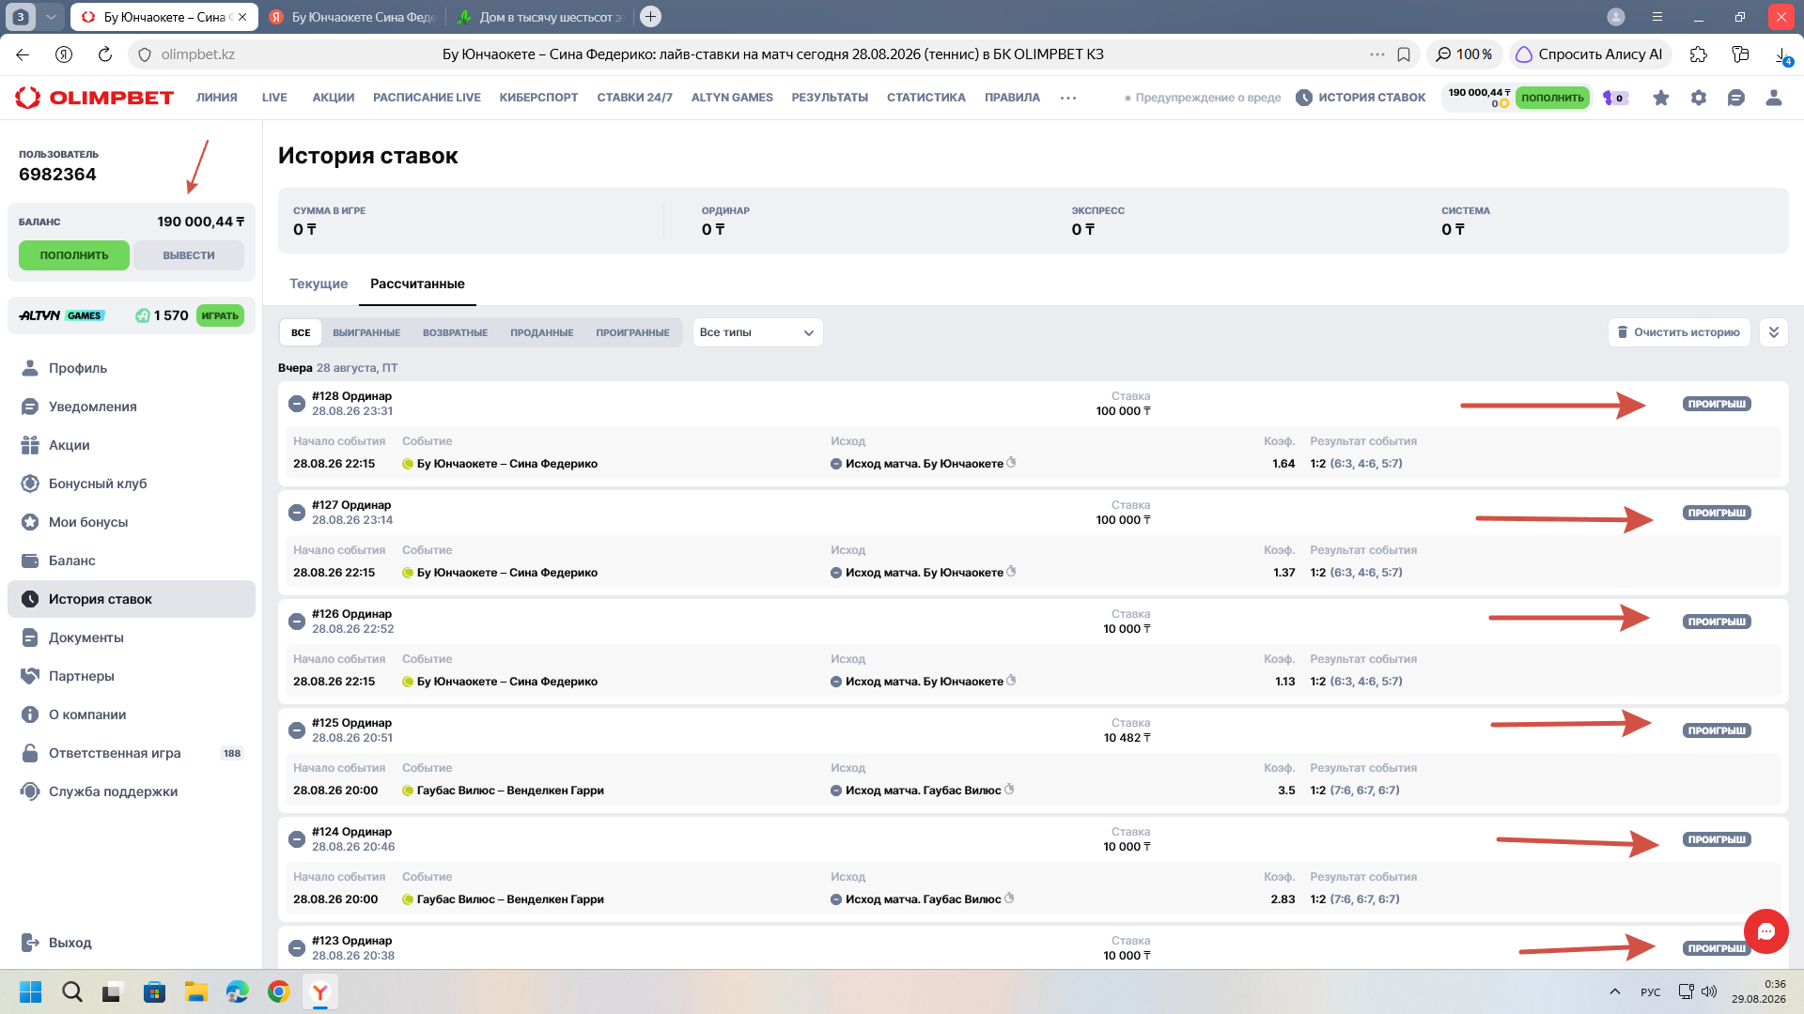
Task: Collapse bet #124 with the minus icon
Action: coord(296,839)
